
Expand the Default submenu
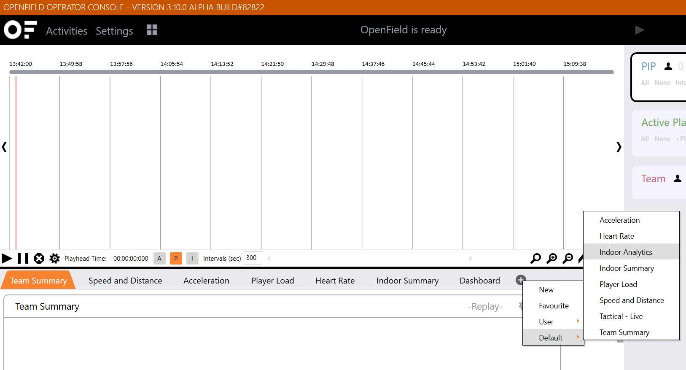(553, 338)
